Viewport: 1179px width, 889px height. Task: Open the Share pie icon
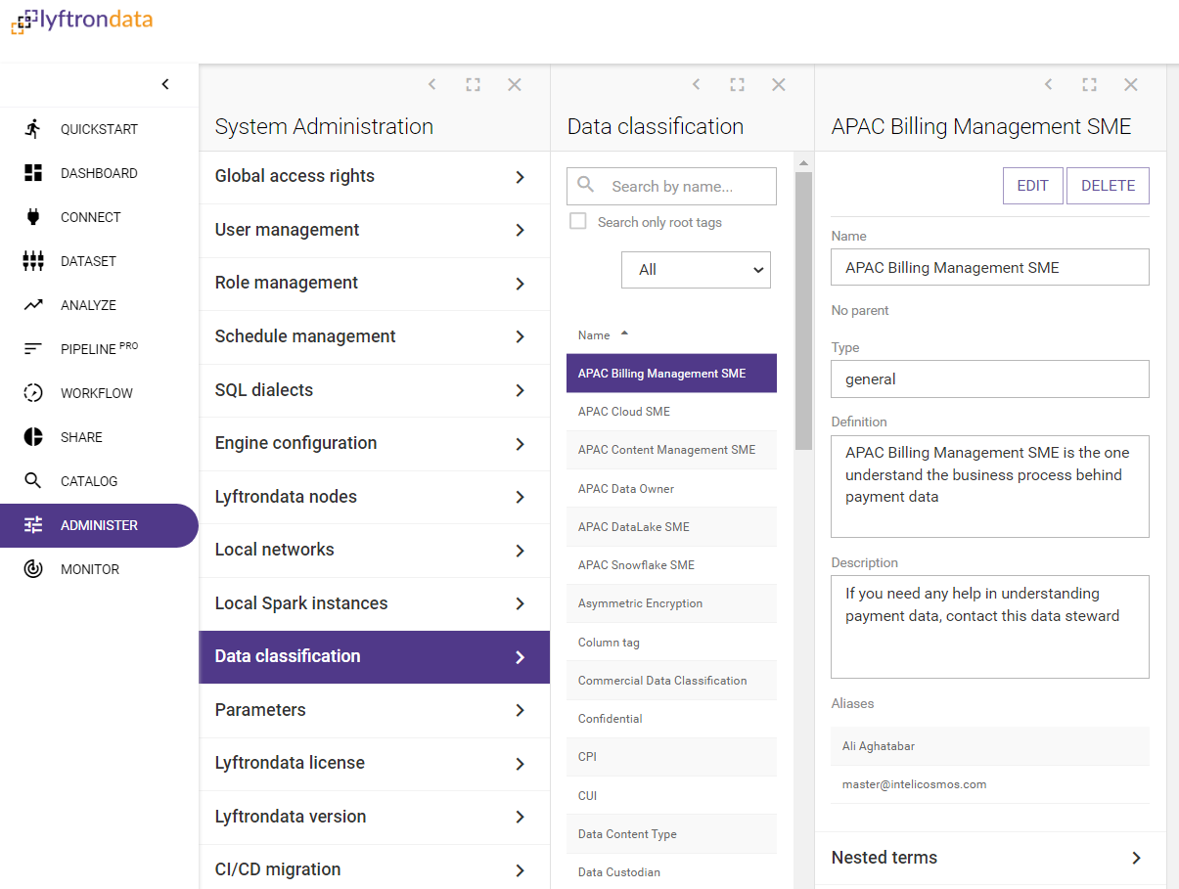point(33,437)
